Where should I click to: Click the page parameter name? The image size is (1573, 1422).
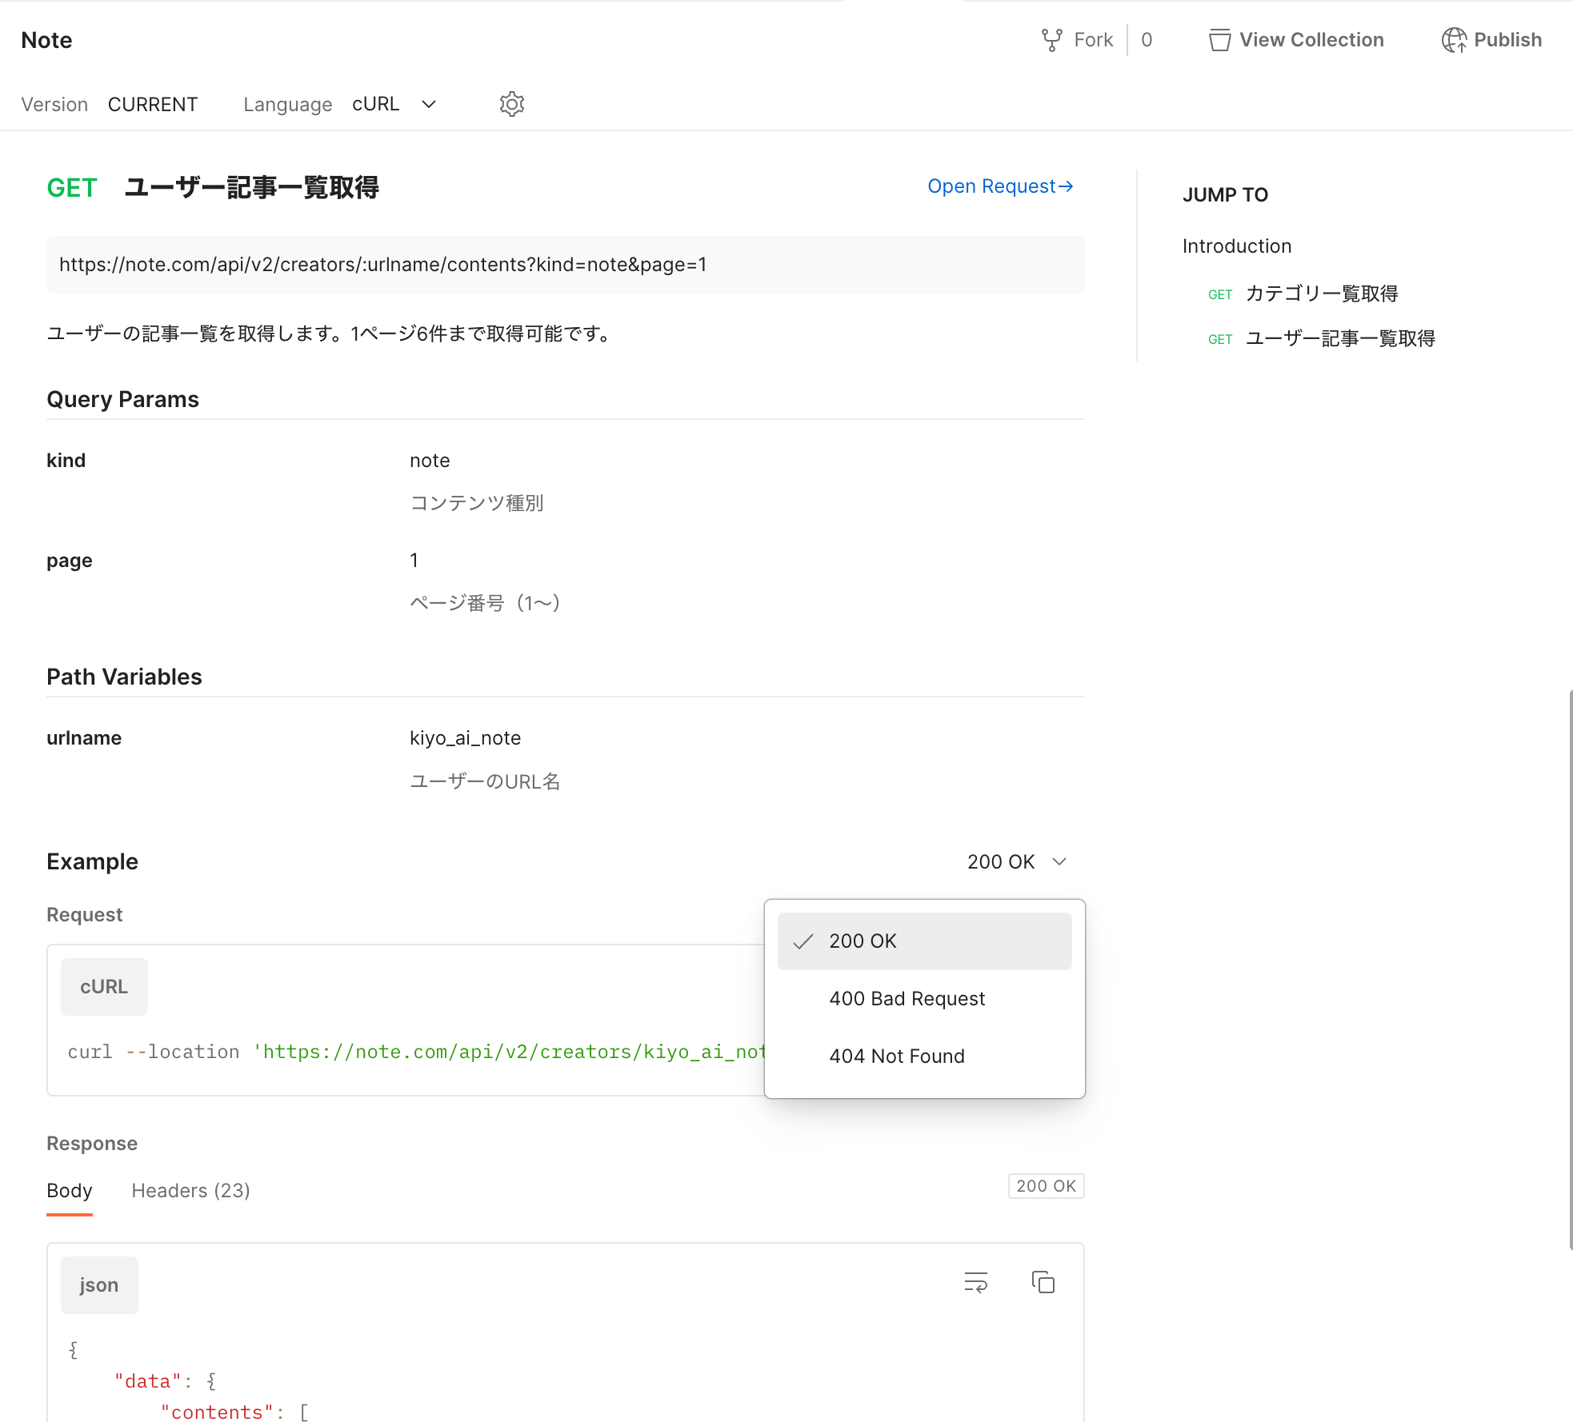70,561
